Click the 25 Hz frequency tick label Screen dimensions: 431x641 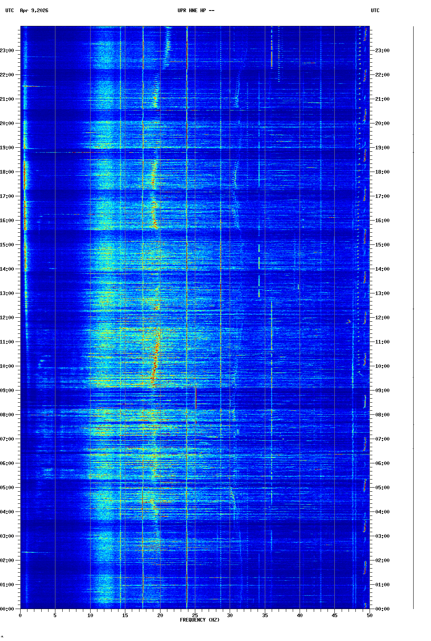[195, 616]
